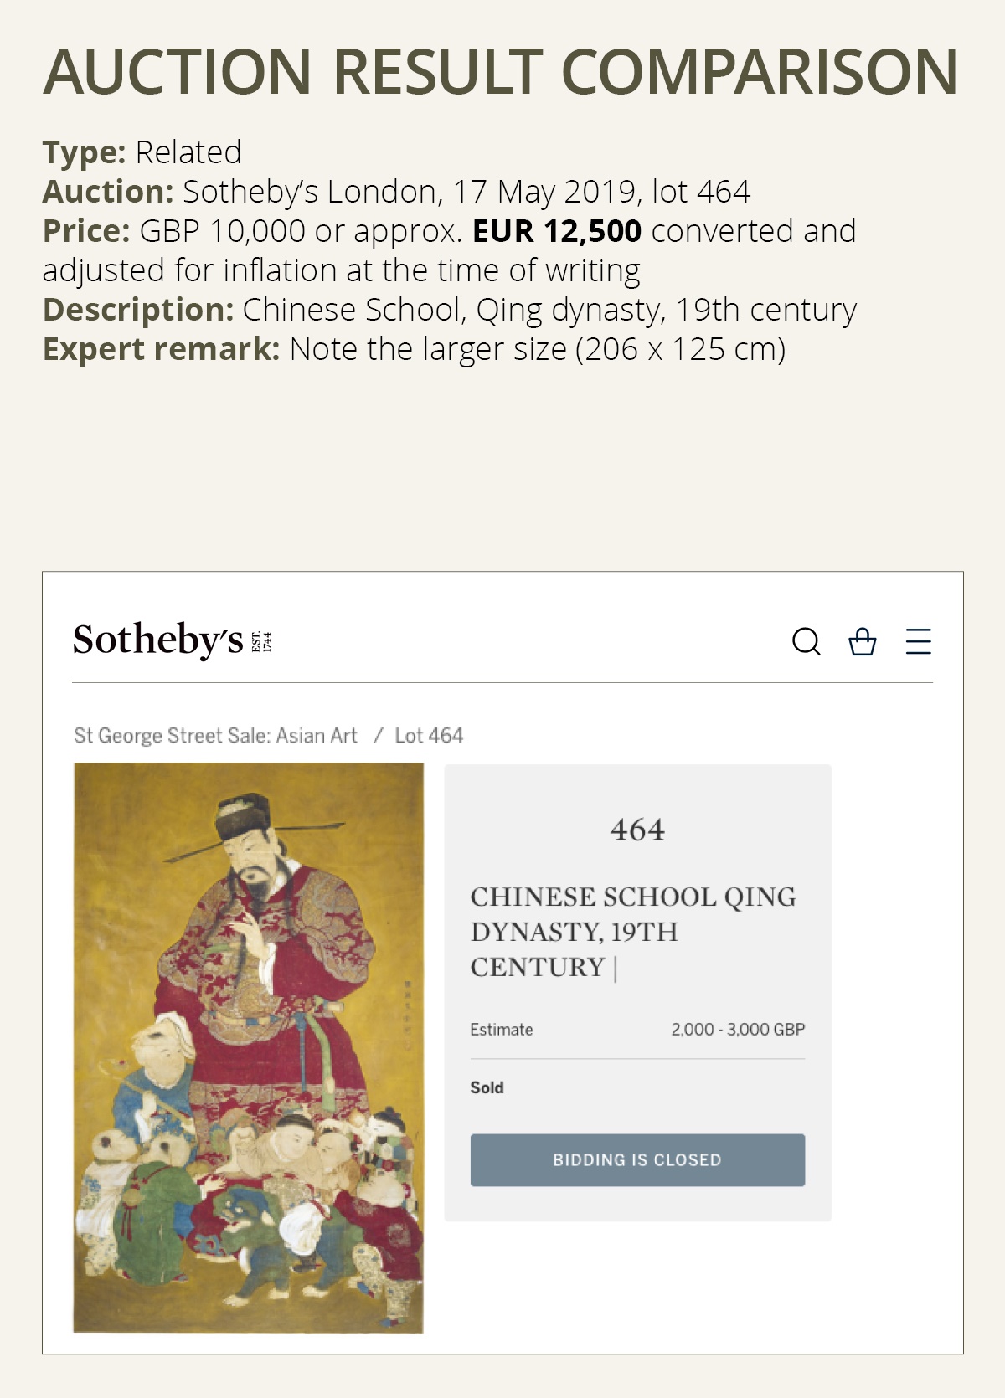Open the basket icon in the top bar
The width and height of the screenshot is (1005, 1398).
(x=863, y=643)
